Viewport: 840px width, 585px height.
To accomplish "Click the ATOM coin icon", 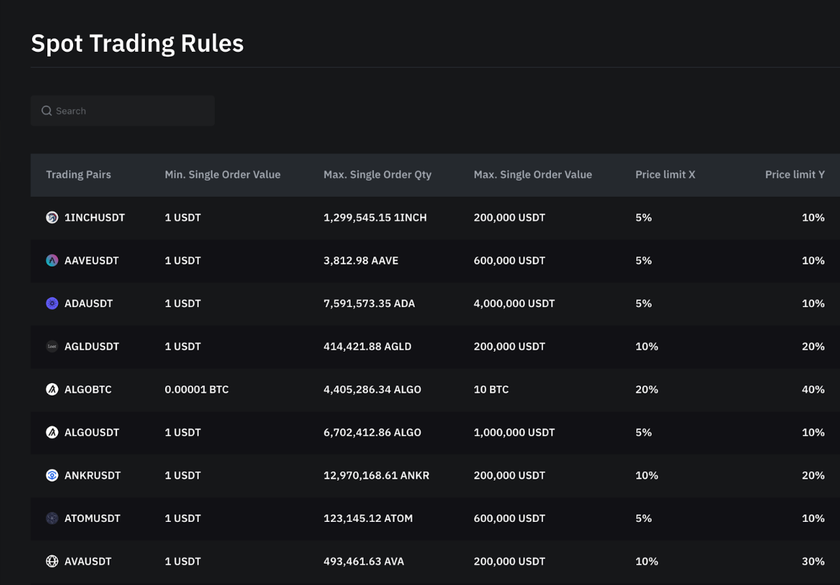I will coord(52,519).
